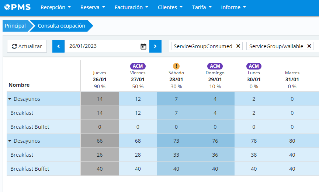Advance to next date with right arrow
The image size is (319, 192).
click(155, 46)
